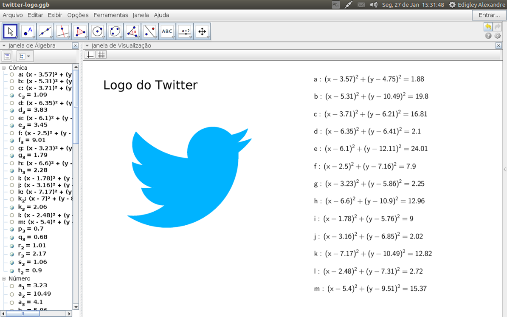The height and width of the screenshot is (317, 507).
Task: Select the Polygon tool
Action: pos(80,31)
